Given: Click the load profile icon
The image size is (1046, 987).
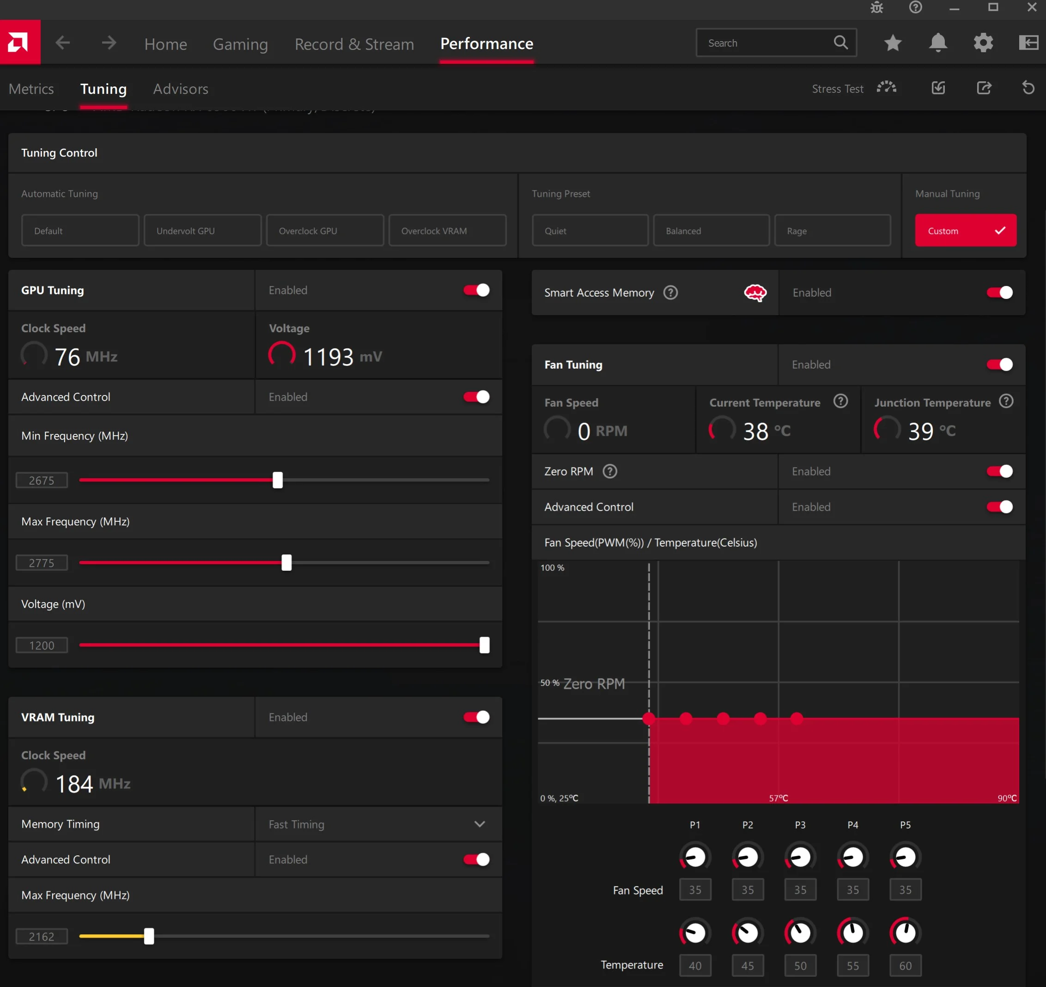Looking at the screenshot, I should pos(939,88).
